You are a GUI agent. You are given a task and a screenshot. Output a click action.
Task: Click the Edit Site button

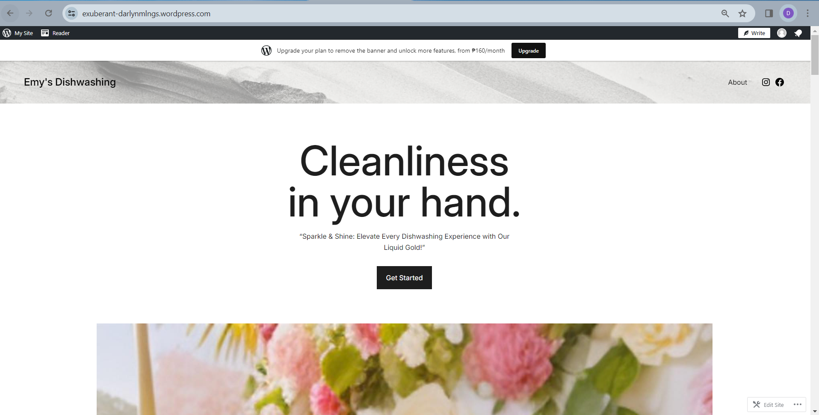click(769, 404)
